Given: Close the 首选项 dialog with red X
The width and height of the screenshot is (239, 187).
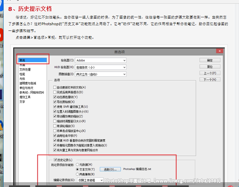Looking at the screenshot, I should click(x=219, y=51).
